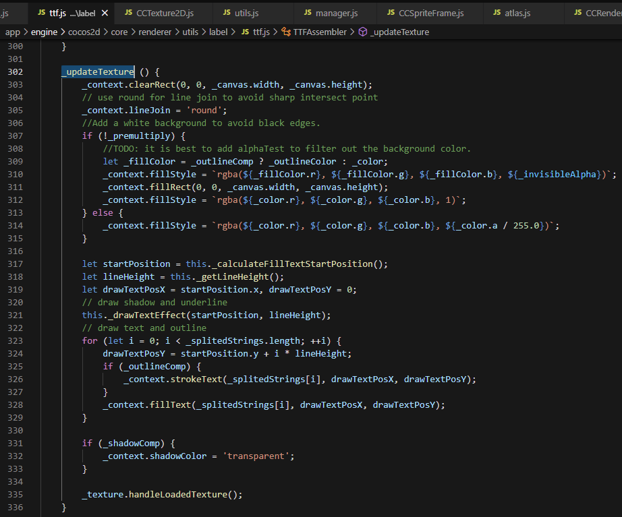Expand the engine breadcrumb folder

coord(44,32)
